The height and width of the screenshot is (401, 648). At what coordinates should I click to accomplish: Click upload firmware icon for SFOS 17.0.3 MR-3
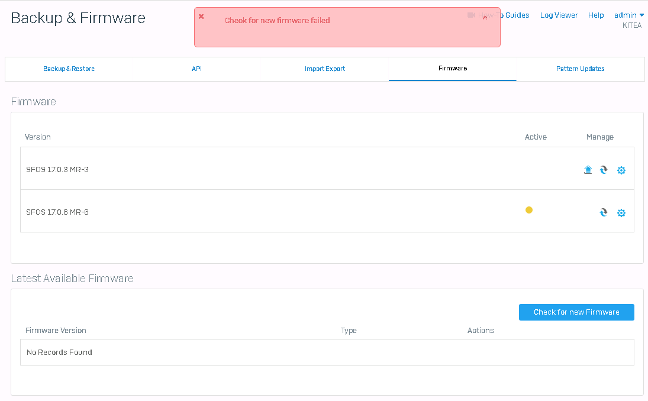pyautogui.click(x=588, y=170)
